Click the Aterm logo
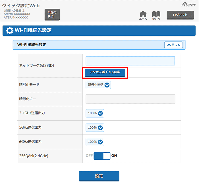The height and width of the screenshot is (185, 199). pyautogui.click(x=188, y=5)
